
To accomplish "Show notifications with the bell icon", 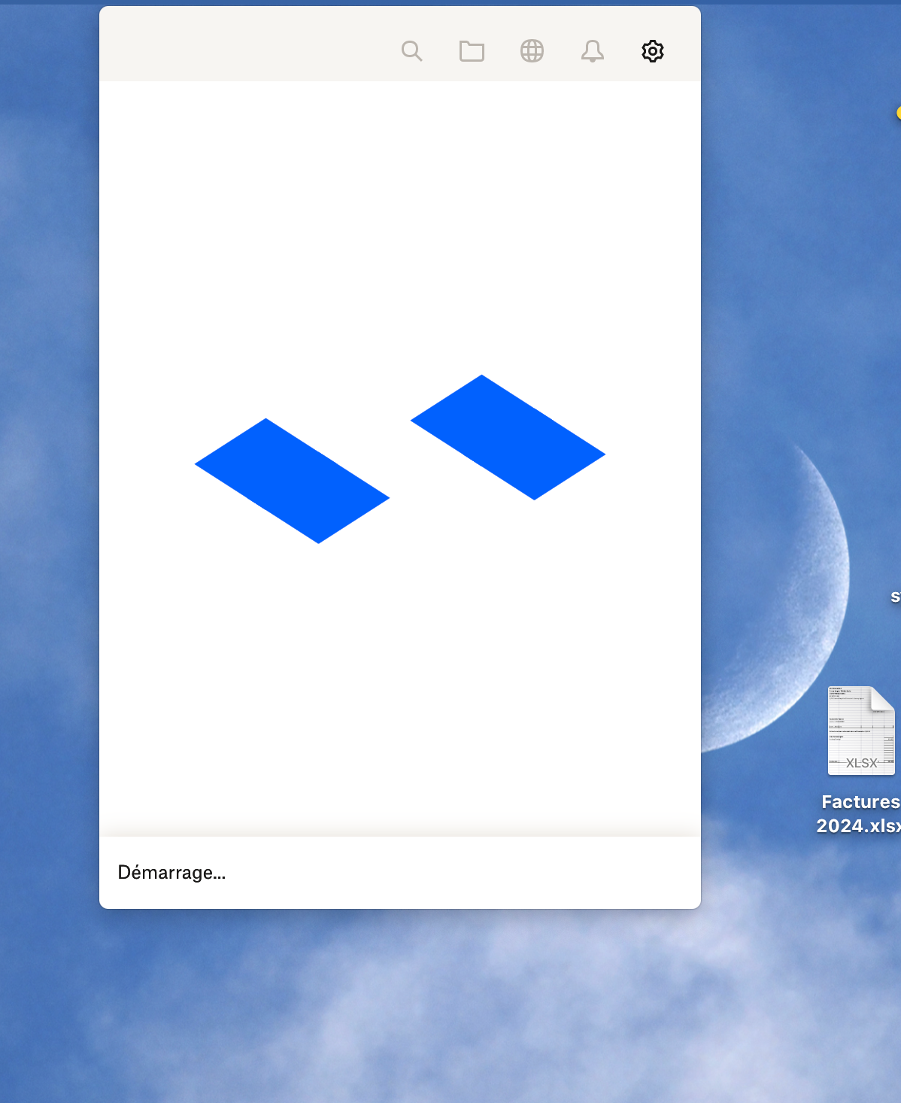I will 593,51.
